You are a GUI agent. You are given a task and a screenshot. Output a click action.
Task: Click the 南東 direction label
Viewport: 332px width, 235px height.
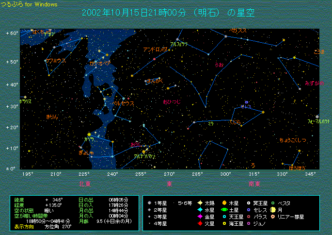(253, 184)
